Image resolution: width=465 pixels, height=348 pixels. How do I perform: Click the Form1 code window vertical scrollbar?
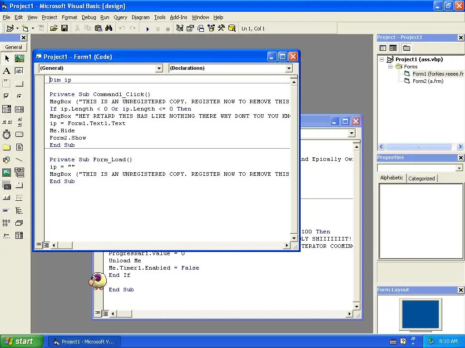[x=294, y=160]
